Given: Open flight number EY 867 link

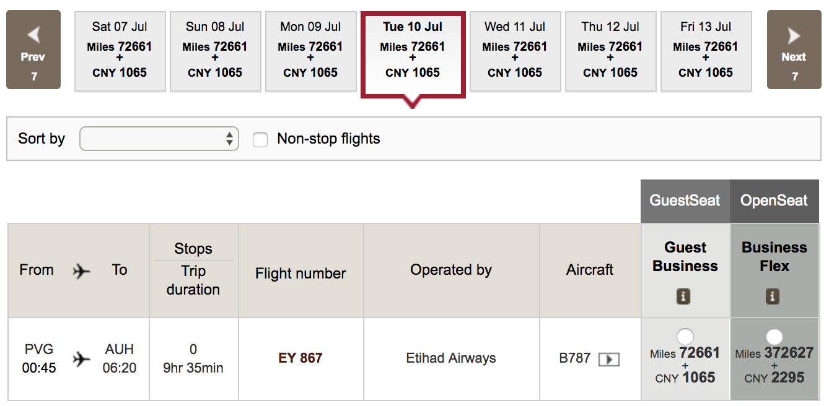Looking at the screenshot, I should tap(300, 358).
